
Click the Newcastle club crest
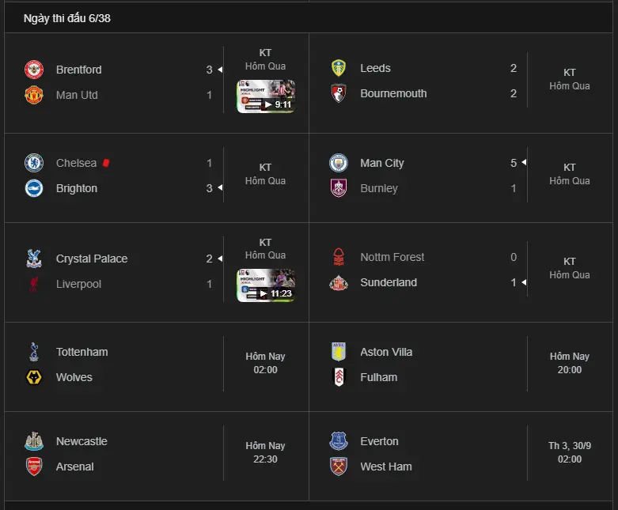33,441
